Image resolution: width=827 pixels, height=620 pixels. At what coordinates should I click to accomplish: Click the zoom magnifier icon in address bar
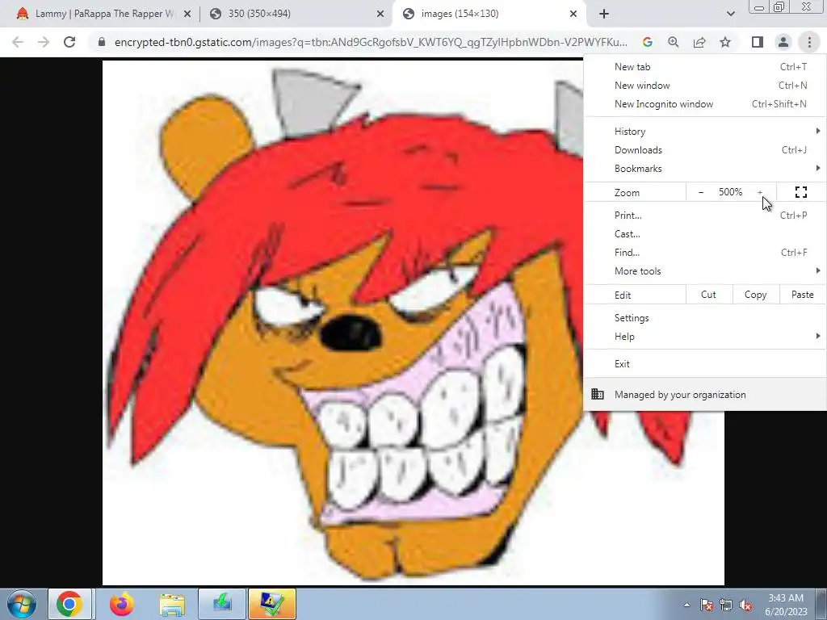[674, 42]
